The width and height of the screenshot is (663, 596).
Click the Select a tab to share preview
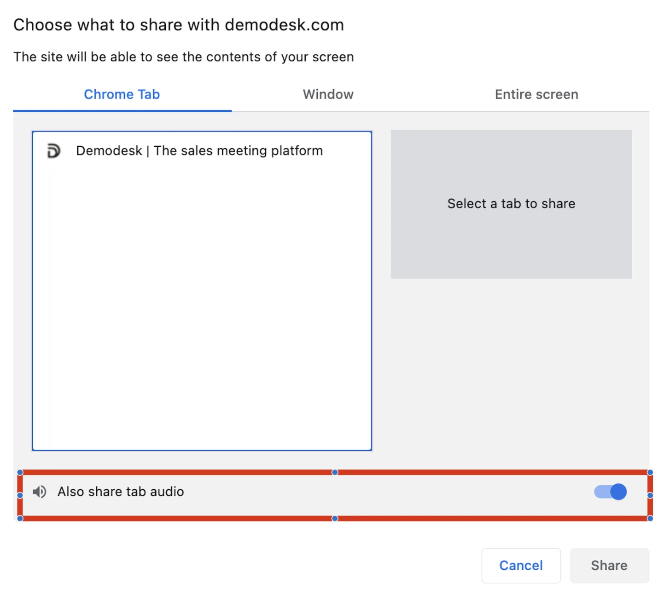click(511, 204)
